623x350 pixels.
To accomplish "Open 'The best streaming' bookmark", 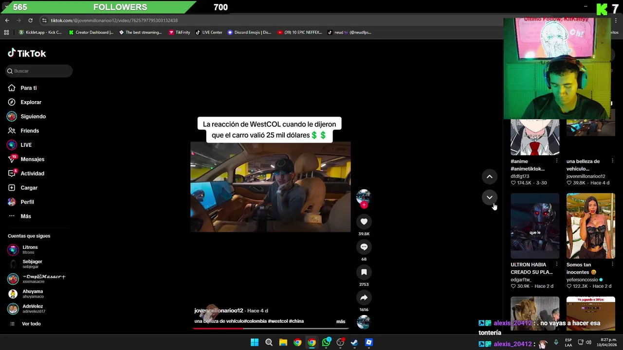I will click(141, 33).
